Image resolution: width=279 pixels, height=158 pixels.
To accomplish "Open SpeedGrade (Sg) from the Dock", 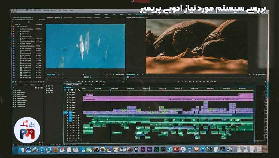I will coord(156,149).
